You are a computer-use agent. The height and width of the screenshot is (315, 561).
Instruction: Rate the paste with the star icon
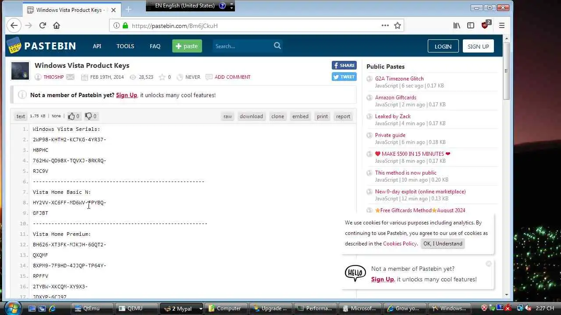pos(162,77)
